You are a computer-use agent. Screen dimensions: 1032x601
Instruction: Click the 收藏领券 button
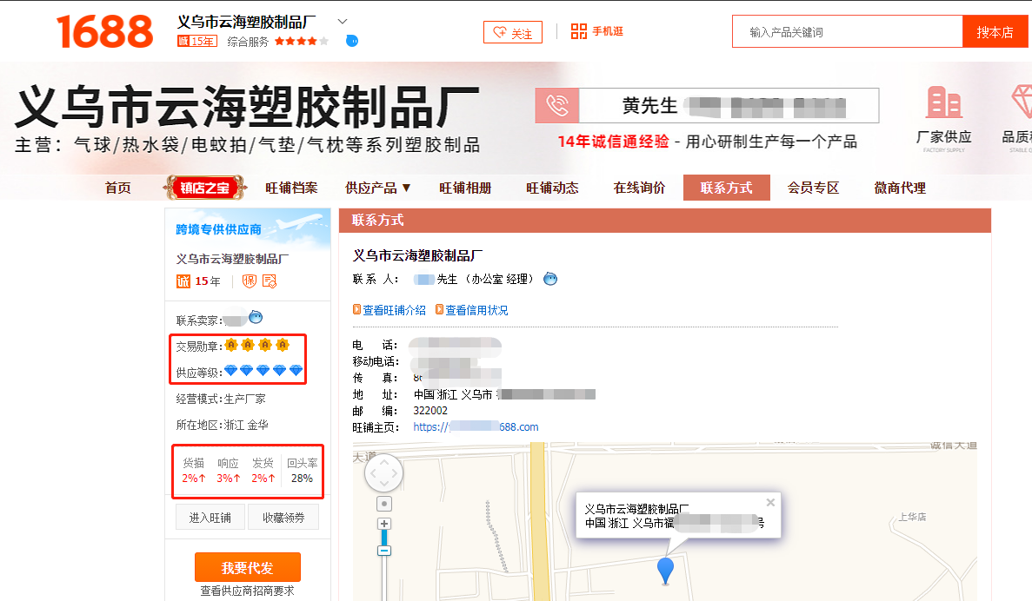[x=283, y=518]
